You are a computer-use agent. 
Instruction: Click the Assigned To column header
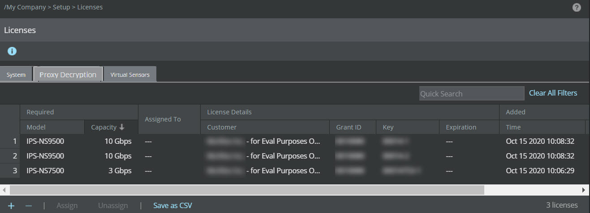pyautogui.click(x=169, y=119)
